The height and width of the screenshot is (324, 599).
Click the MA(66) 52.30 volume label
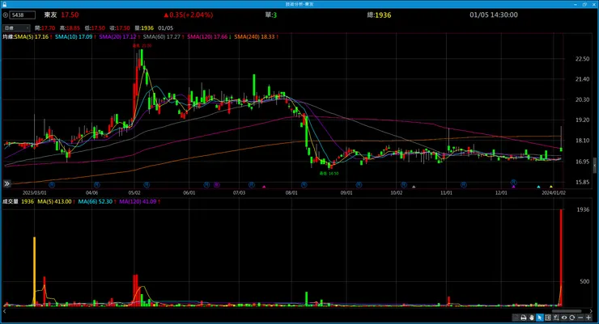(x=96, y=201)
